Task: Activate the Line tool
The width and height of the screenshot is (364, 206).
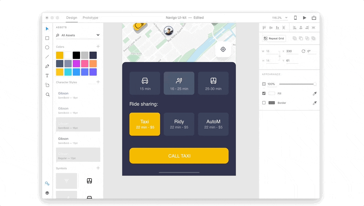Action: tap(47, 57)
